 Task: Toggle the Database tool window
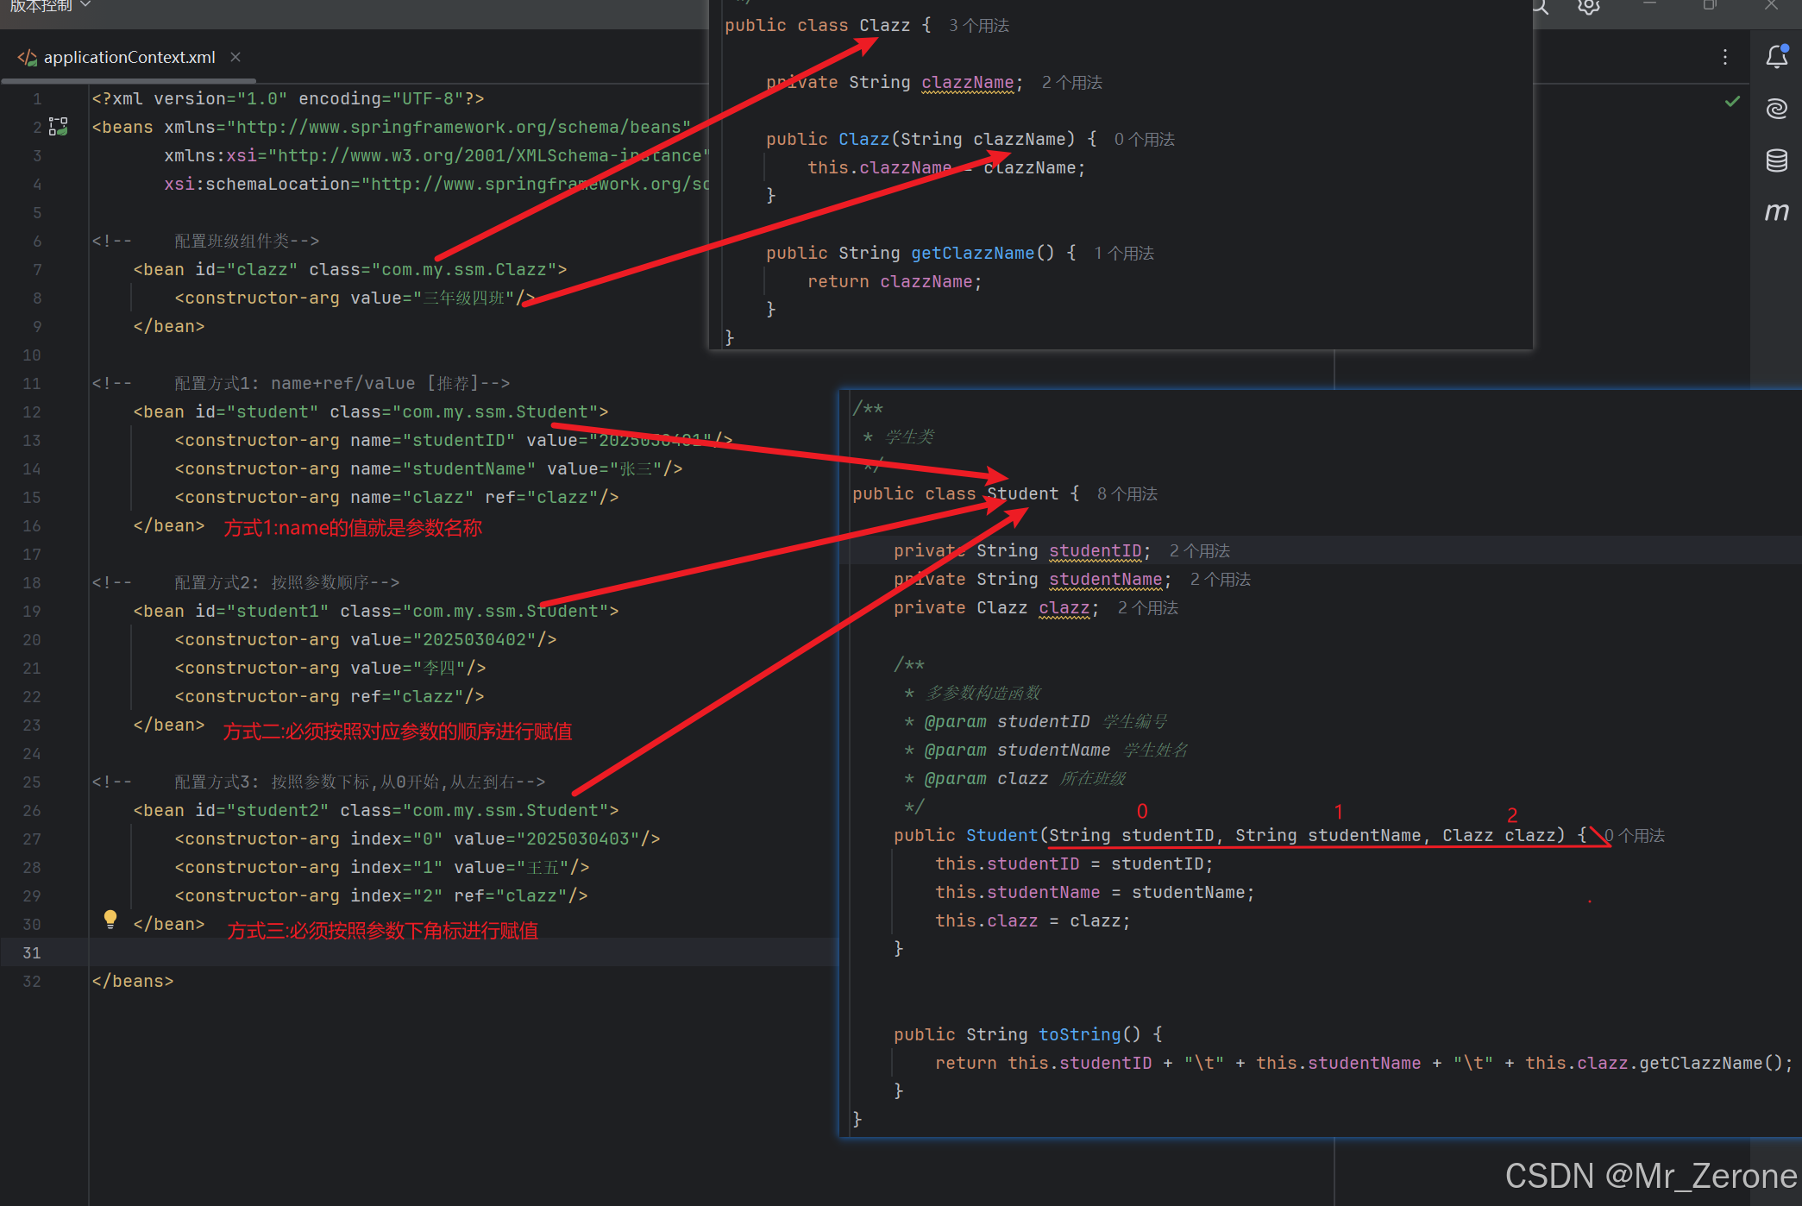click(x=1777, y=160)
